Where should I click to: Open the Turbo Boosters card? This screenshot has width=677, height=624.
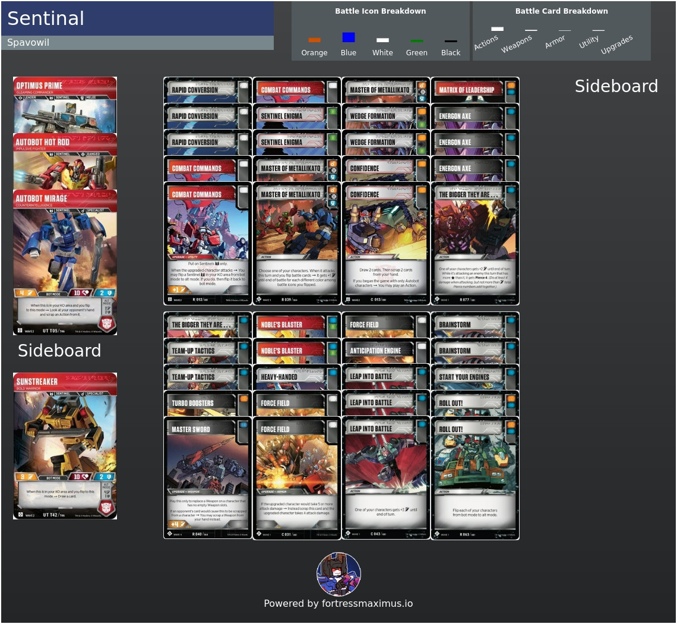pyautogui.click(x=208, y=403)
